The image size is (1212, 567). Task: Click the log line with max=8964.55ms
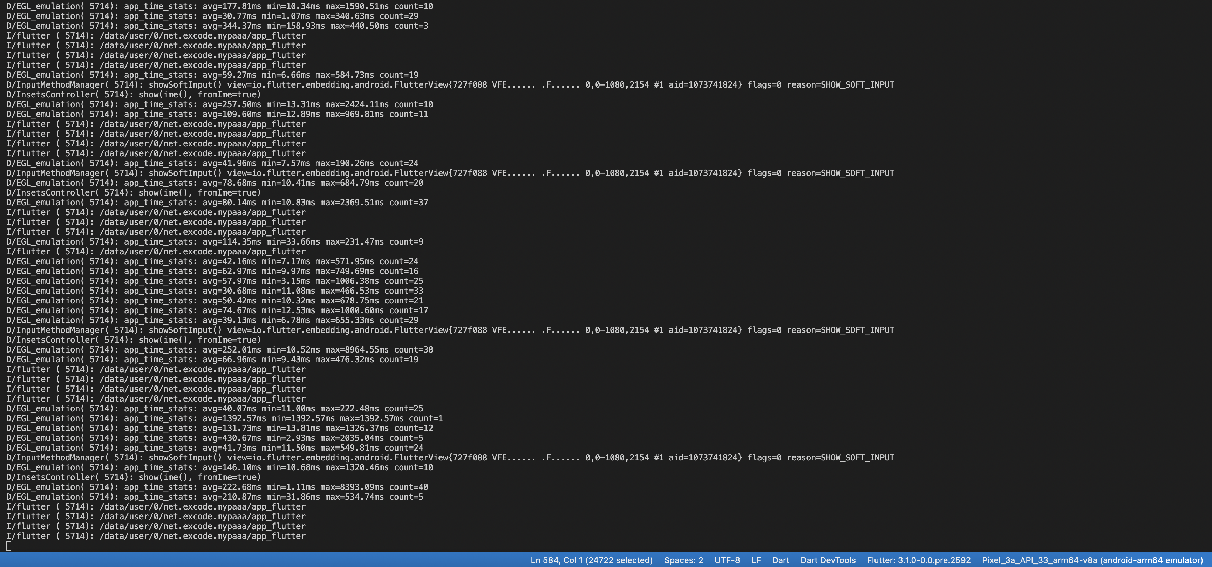pos(219,350)
